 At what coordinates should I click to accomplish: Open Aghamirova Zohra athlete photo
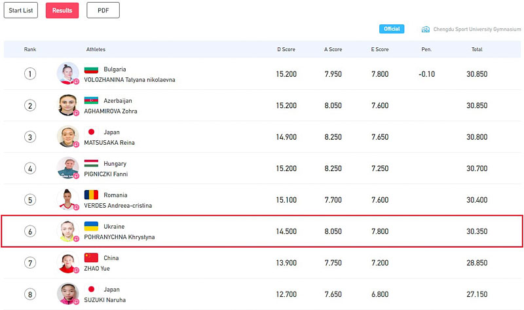(68, 105)
